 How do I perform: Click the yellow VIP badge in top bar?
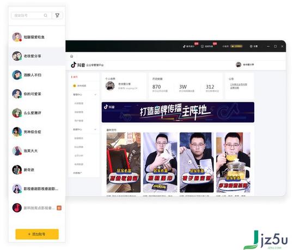237,46
